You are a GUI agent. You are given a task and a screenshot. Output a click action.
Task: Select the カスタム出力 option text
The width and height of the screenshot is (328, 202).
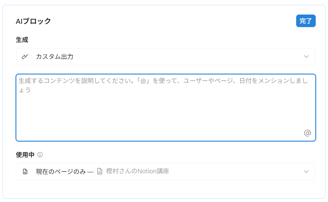coord(55,57)
